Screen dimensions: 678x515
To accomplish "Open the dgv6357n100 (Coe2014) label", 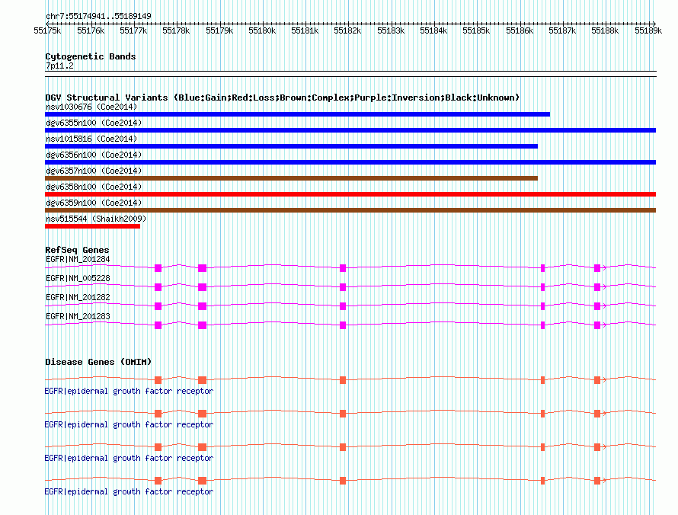I will 94,171.
